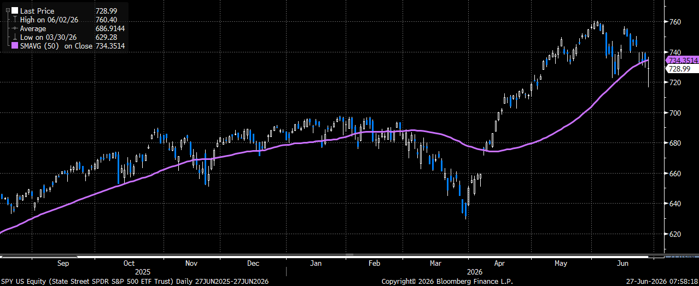The width and height of the screenshot is (699, 286).
Task: Select the 'SMAVG (50) on Close' legend label
Action: tap(56, 46)
